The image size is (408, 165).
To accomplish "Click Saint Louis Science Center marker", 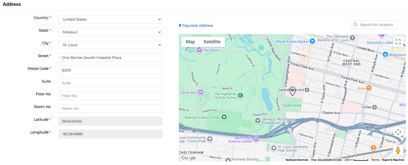I will (256, 139).
